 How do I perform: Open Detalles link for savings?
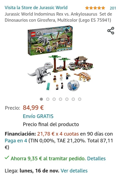click(96, 159)
